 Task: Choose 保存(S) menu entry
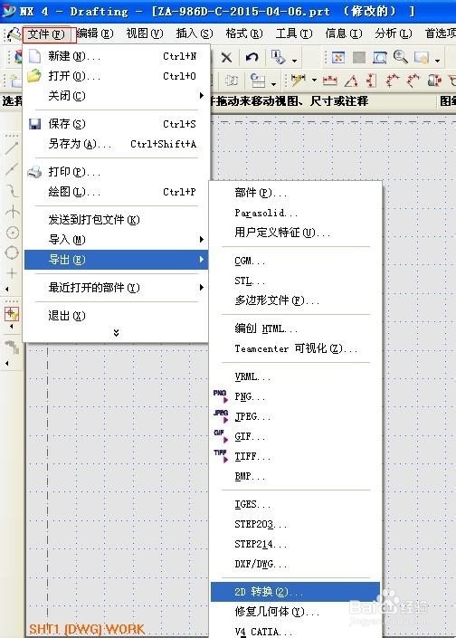point(117,124)
